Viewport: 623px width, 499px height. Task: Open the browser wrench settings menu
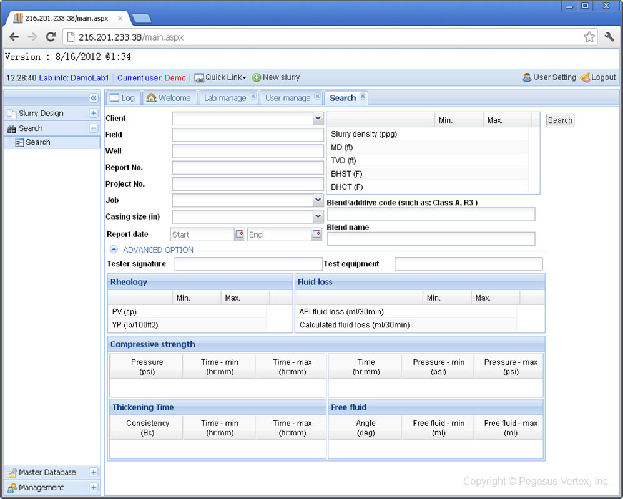(609, 37)
